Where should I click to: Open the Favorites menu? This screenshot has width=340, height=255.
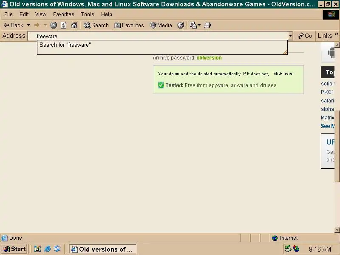coord(63,14)
